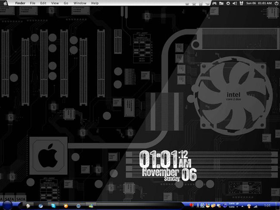Open the orange round taskbar icon
Image resolution: width=280 pixels, height=210 pixels.
coord(66,206)
